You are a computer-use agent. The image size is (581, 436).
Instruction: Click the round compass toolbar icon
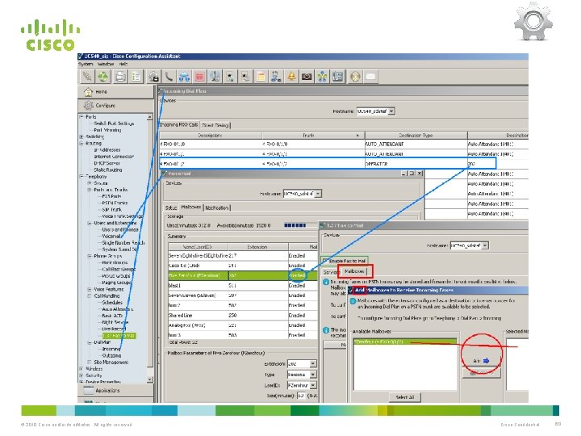(x=355, y=77)
